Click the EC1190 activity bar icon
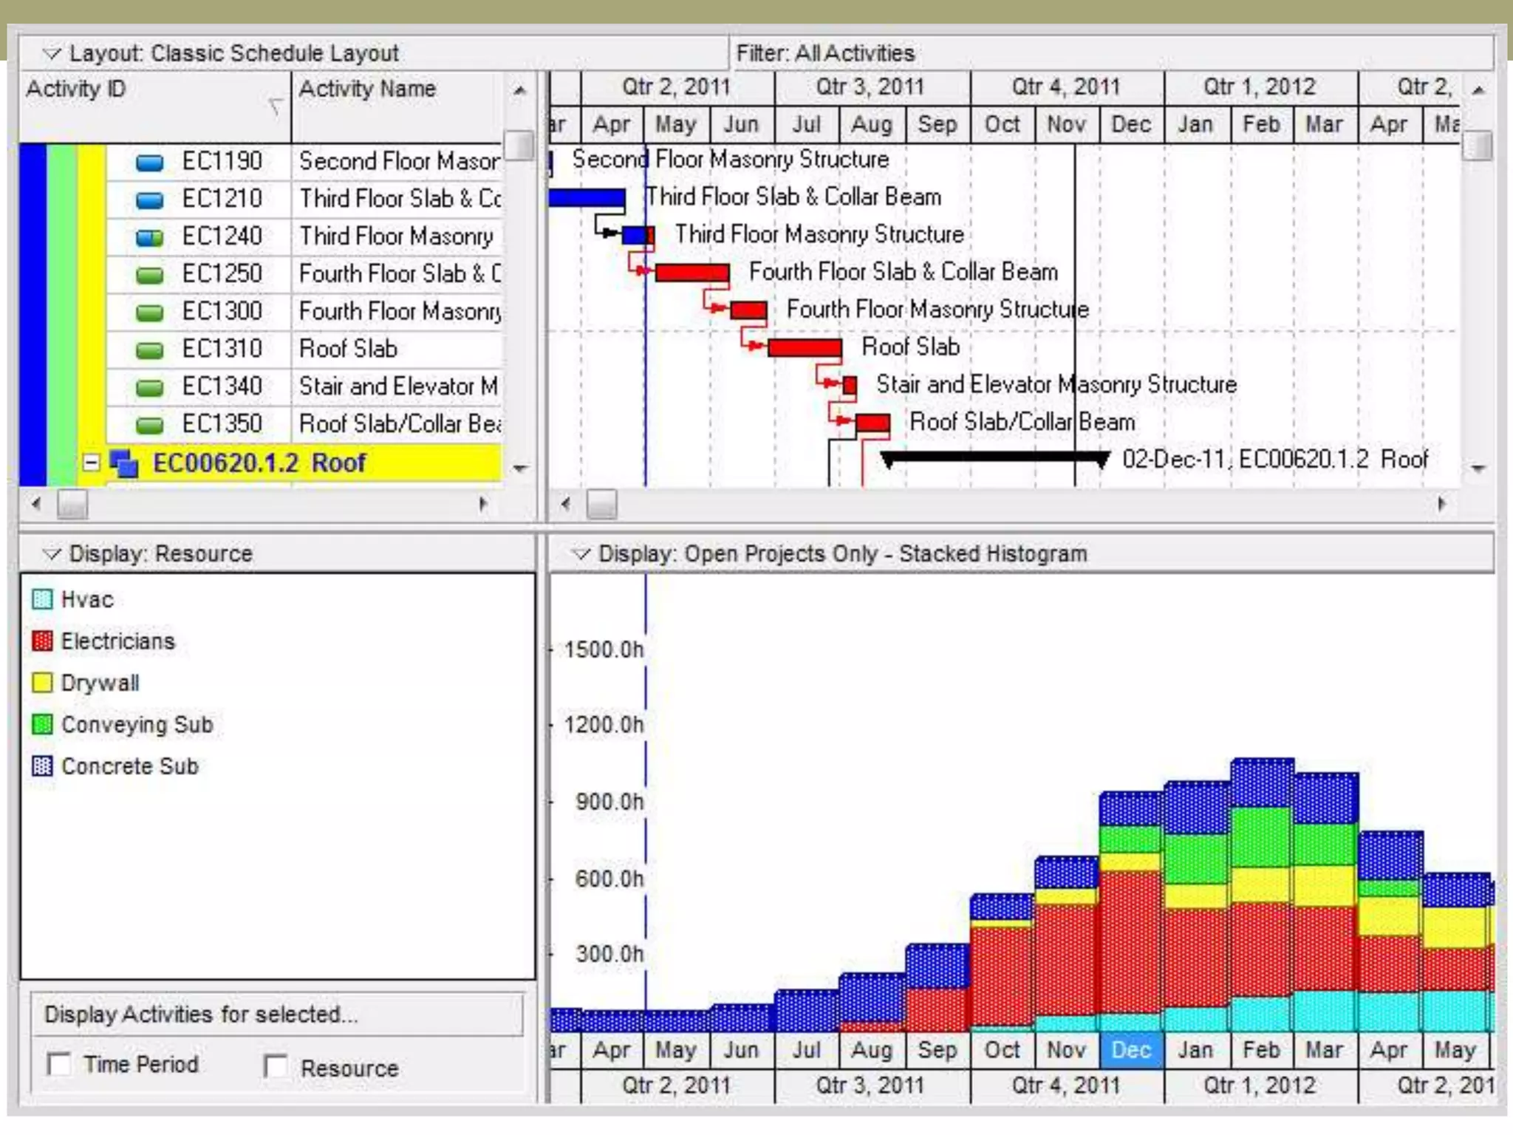 [x=150, y=162]
